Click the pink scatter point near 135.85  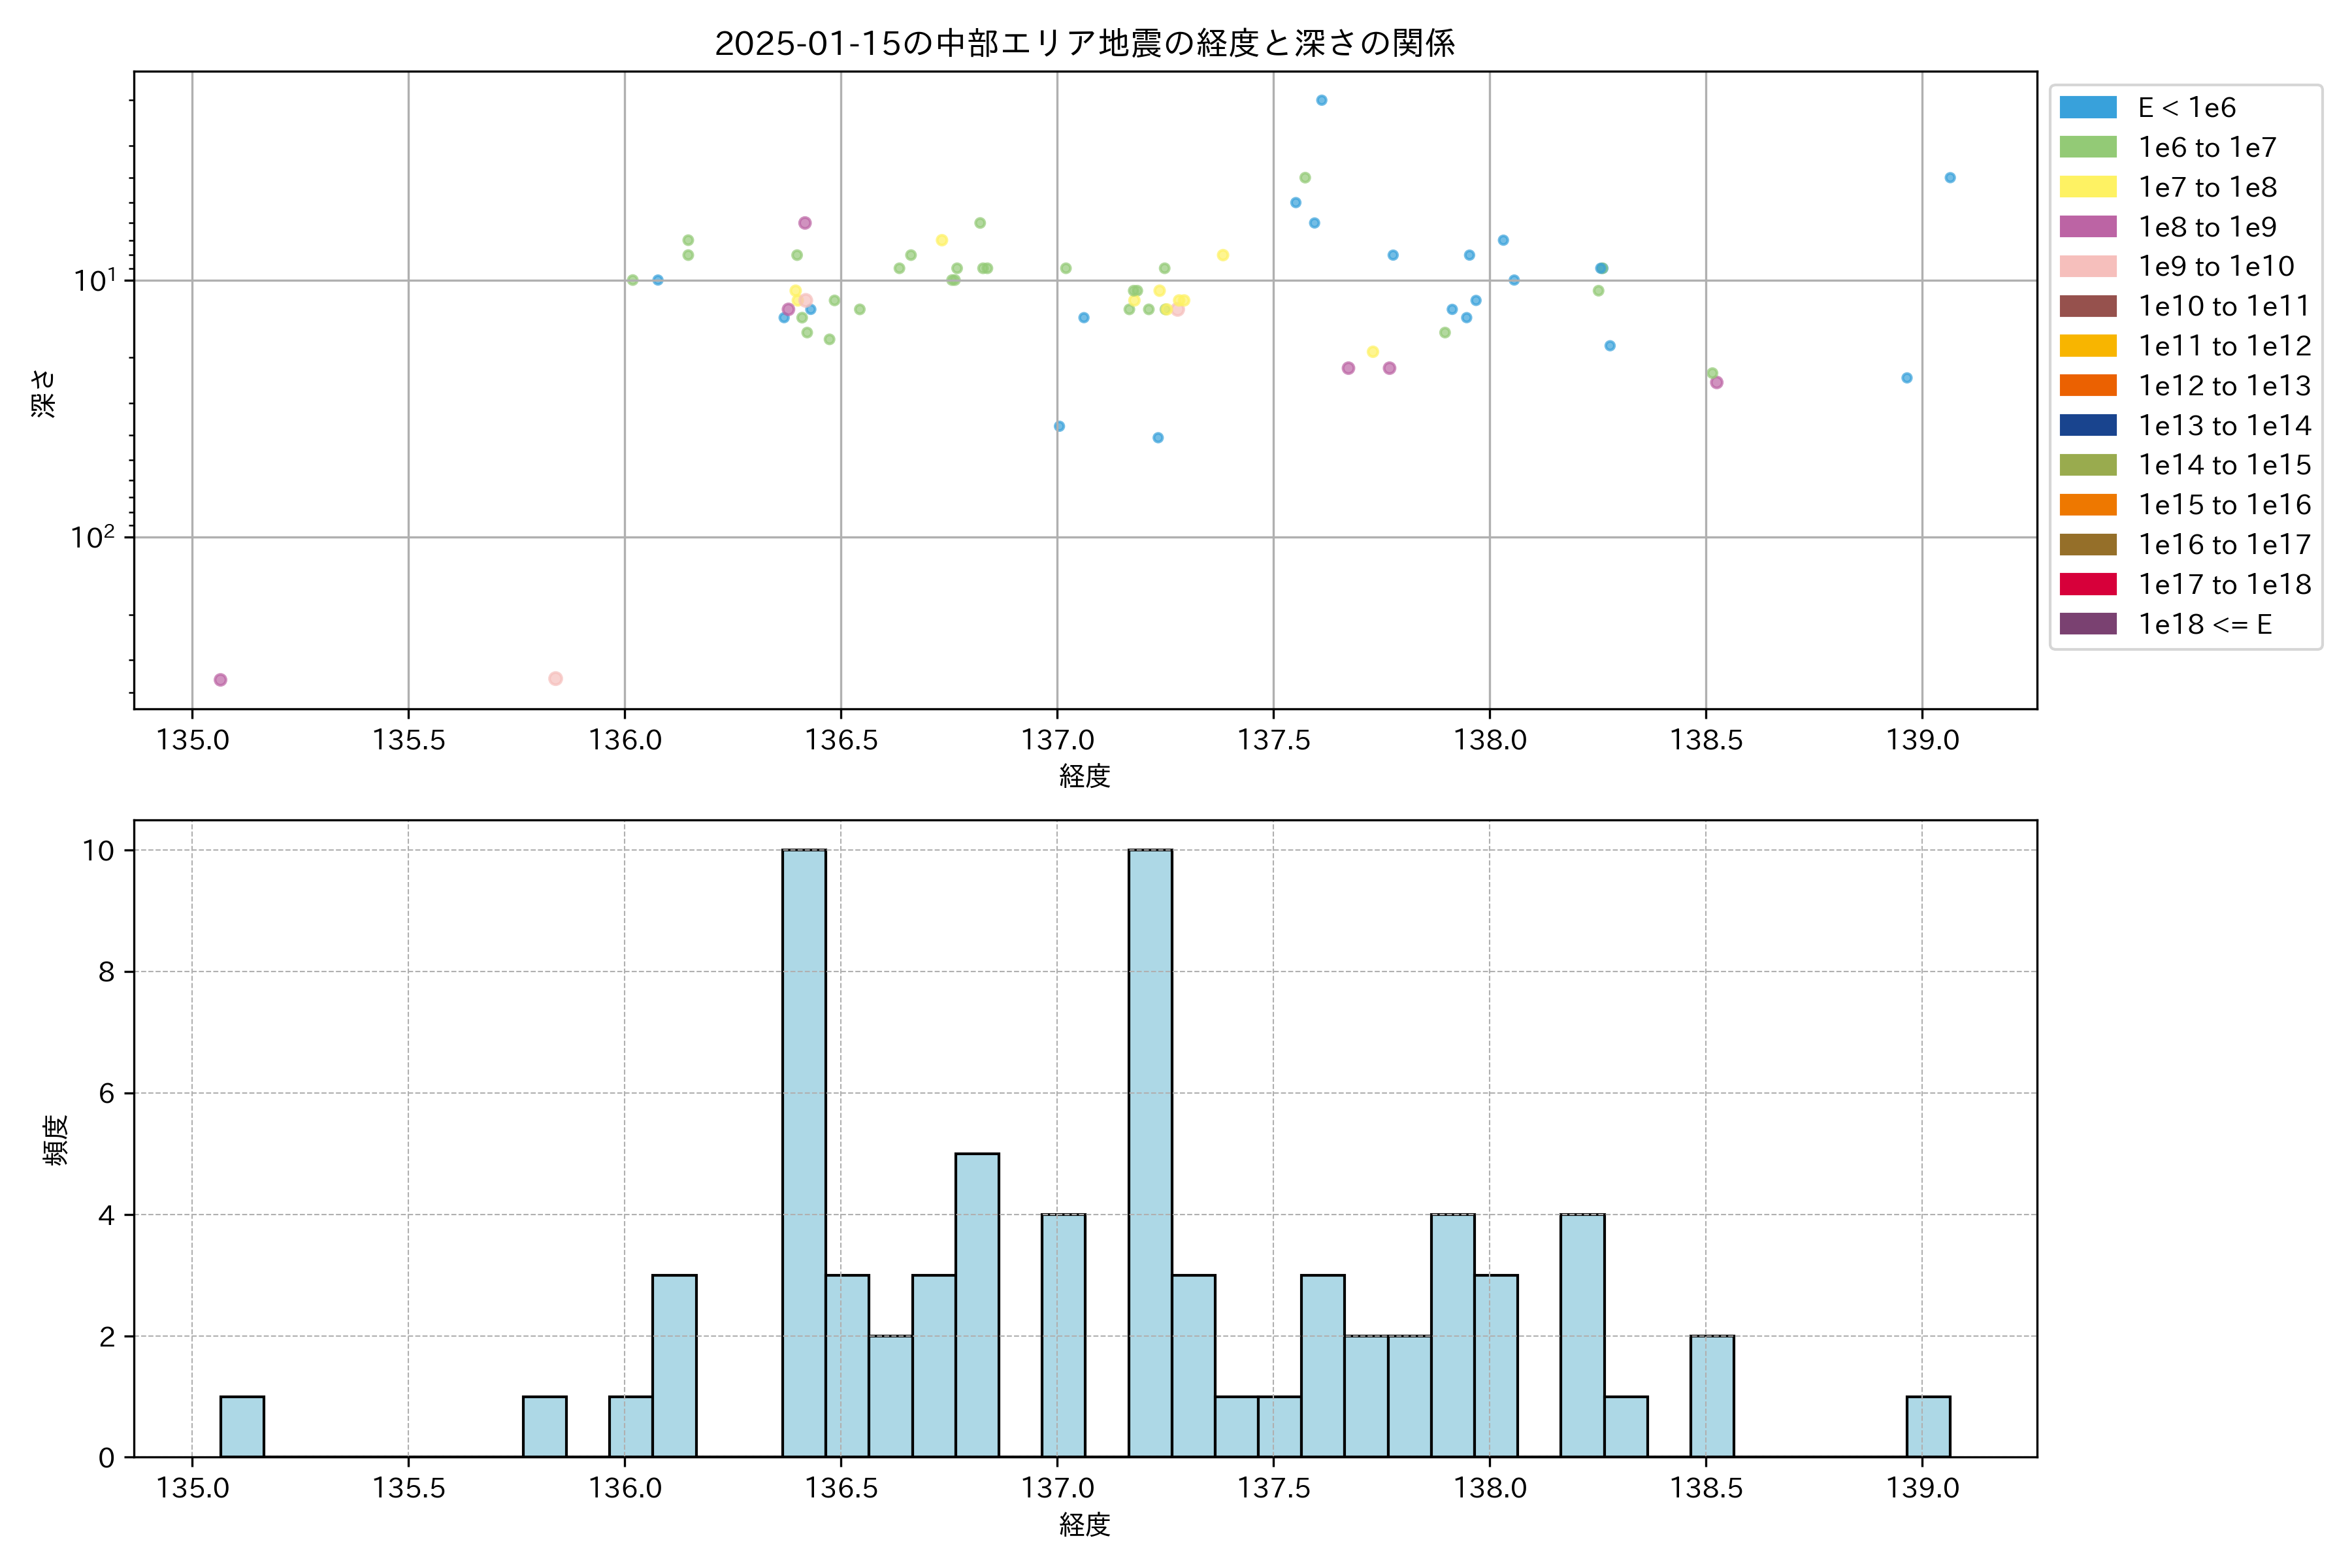[555, 678]
